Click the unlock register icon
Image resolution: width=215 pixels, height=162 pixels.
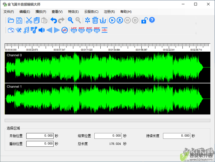[144, 20]
